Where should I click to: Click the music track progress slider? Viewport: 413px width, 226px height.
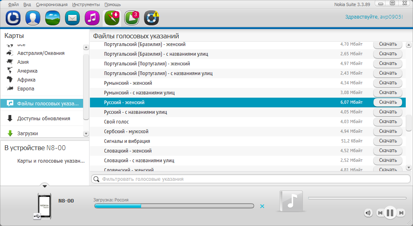[357, 198]
